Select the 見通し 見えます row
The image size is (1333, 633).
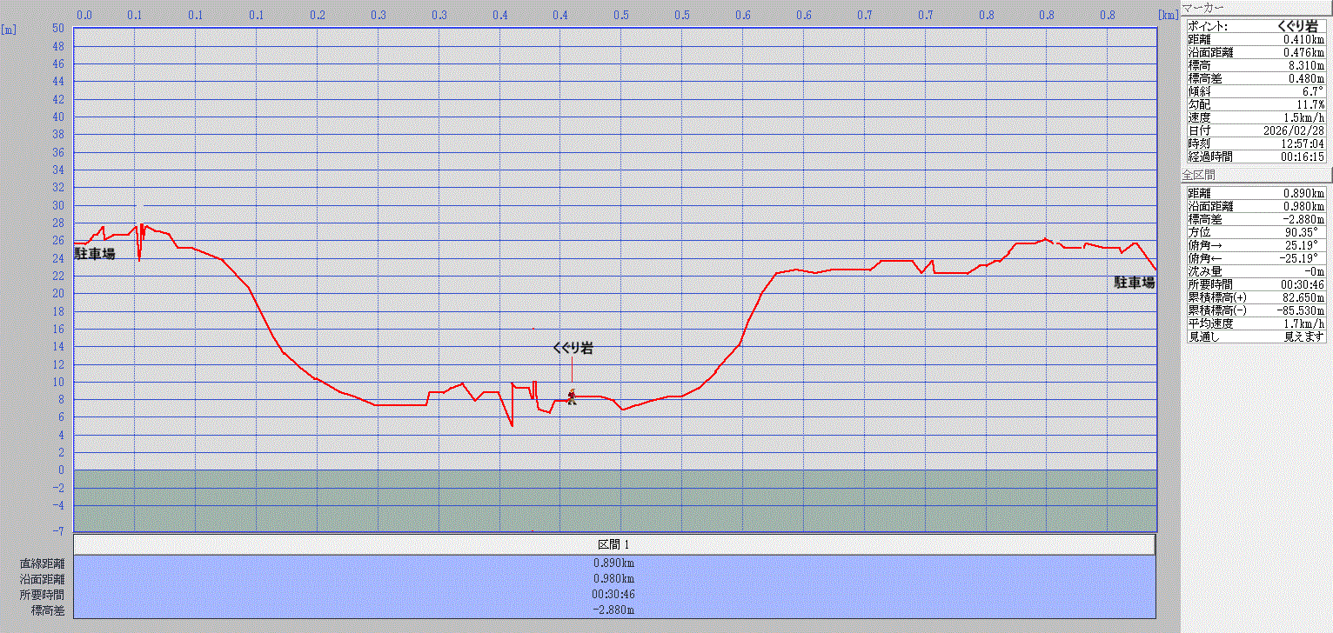[1256, 336]
